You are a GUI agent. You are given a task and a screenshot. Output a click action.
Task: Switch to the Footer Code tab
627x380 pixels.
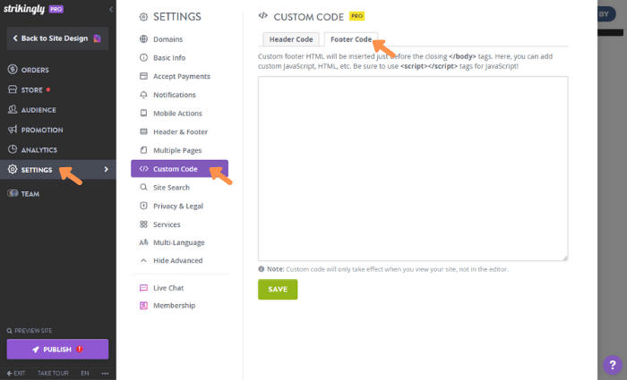coord(351,39)
